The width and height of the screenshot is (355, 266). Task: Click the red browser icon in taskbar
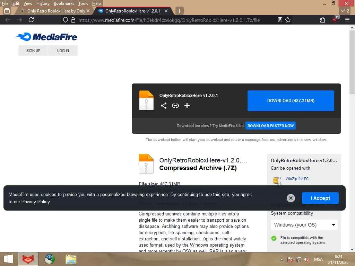(x=28, y=259)
